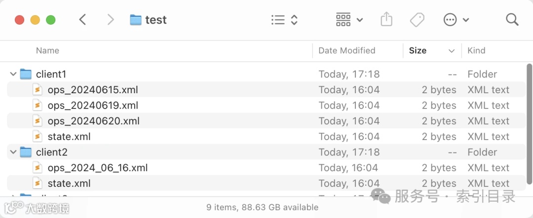This screenshot has width=533, height=218.
Task: Sort by the Kind column
Action: [x=476, y=50]
